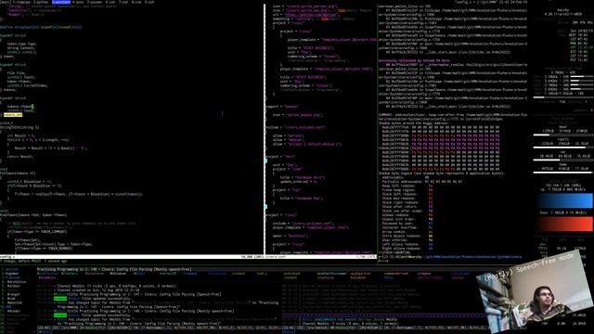Switch to tmux window 2 python
This screenshot has height=334, width=594.
(41, 2)
